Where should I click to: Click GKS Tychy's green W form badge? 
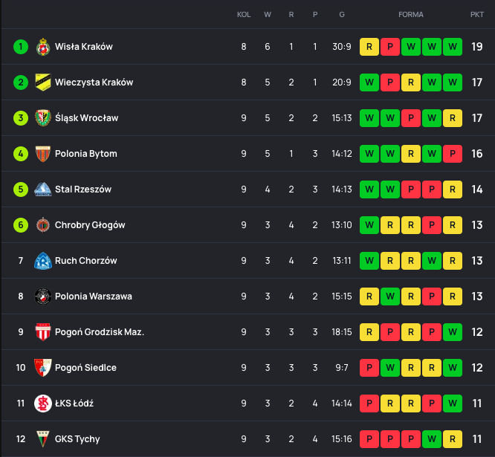pyautogui.click(x=432, y=439)
